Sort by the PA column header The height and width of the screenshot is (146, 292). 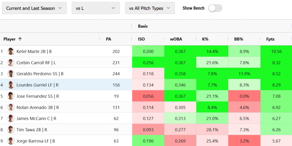click(109, 39)
